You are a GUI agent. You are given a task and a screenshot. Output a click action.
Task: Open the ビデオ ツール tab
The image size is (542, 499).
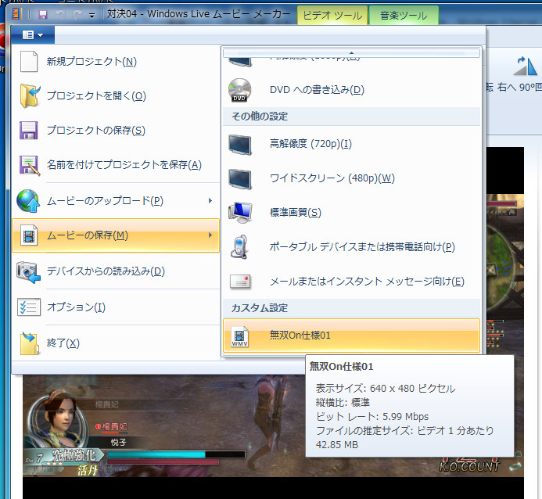[x=332, y=16]
